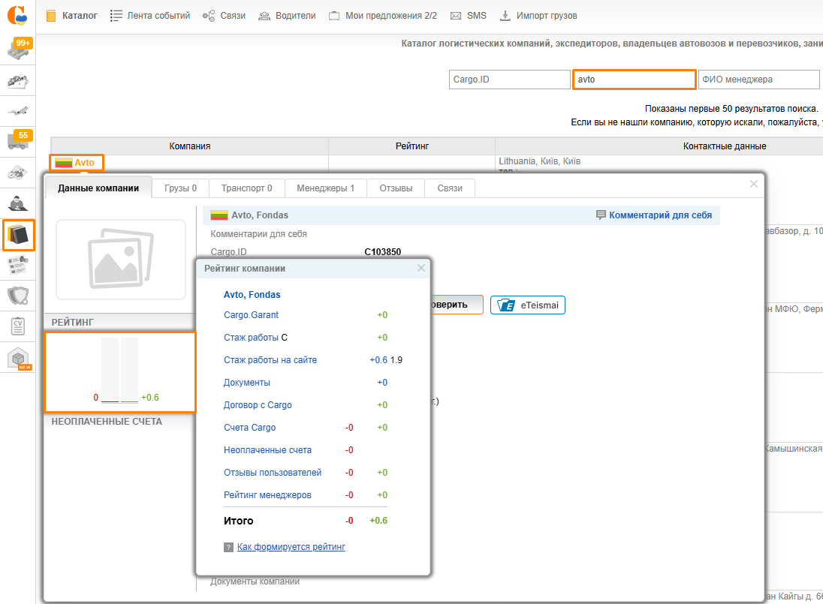Click the rating bar chart widget
This screenshot has width=823, height=604.
click(x=120, y=371)
